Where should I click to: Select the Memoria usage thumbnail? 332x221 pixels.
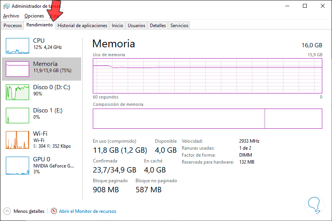click(17, 69)
